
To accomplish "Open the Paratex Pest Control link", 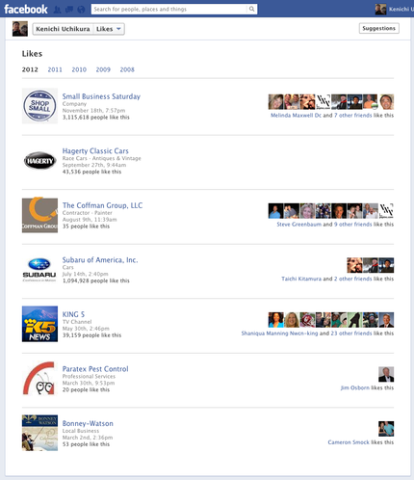I will (x=95, y=369).
